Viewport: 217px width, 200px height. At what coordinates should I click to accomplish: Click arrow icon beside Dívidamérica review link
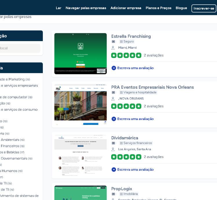tap(114, 170)
